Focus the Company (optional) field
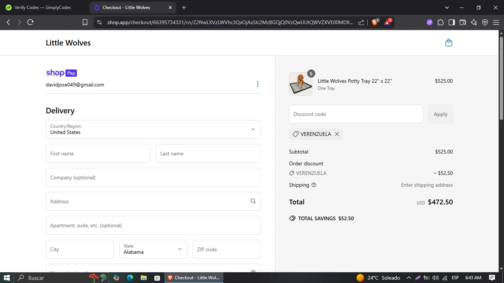The height and width of the screenshot is (283, 504). point(153,177)
